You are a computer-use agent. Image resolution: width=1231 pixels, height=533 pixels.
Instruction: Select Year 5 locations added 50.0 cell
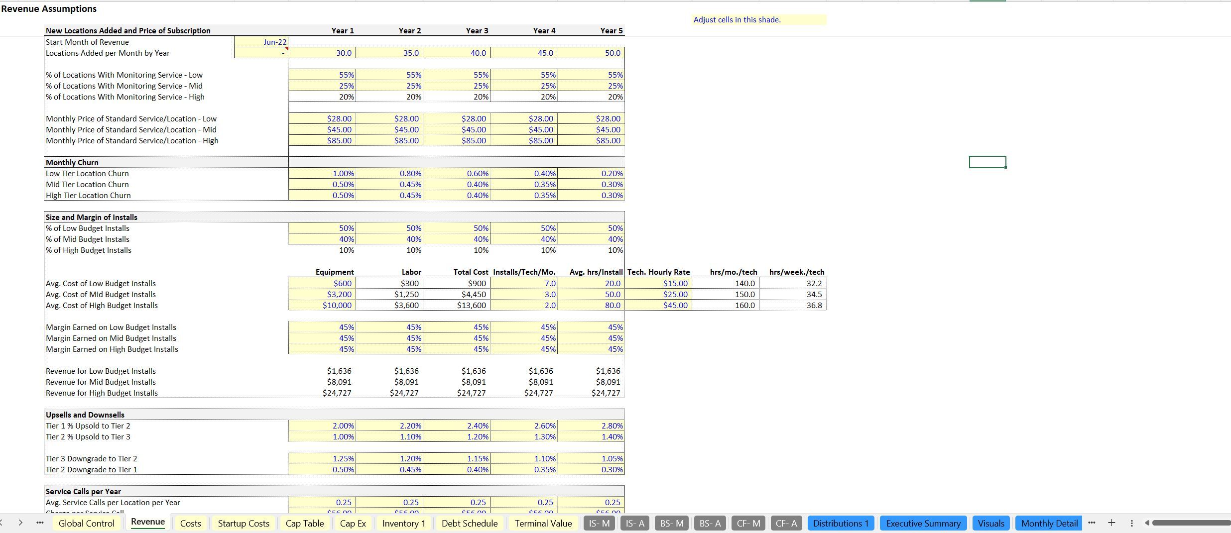pyautogui.click(x=591, y=53)
